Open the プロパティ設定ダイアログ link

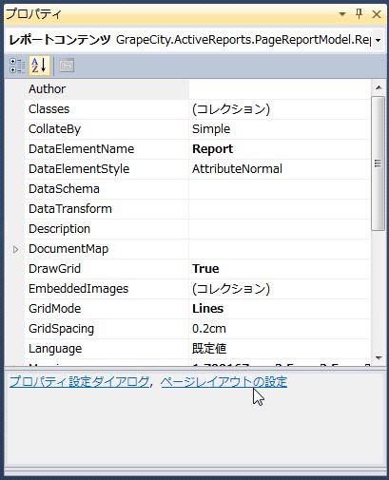click(80, 382)
